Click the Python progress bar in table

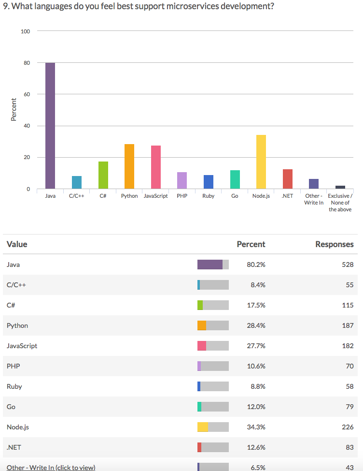click(213, 325)
